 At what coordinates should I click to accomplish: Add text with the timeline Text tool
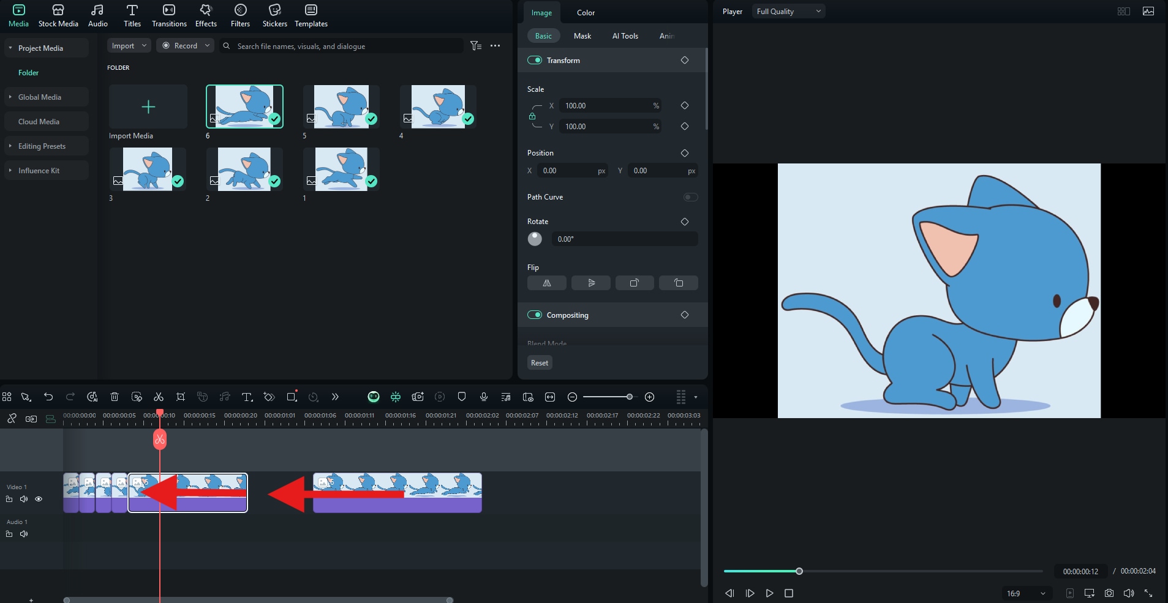(247, 397)
